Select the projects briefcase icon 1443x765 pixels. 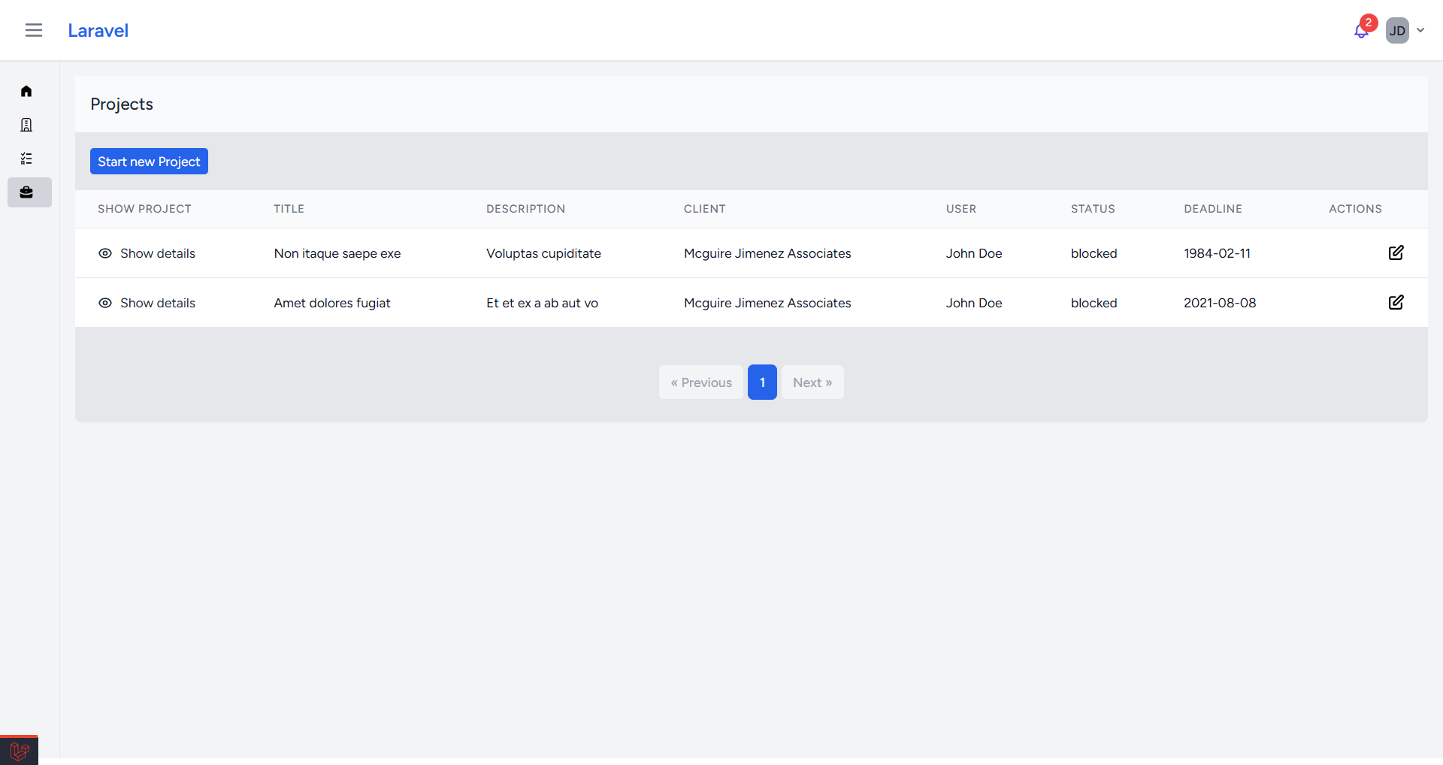pos(29,192)
